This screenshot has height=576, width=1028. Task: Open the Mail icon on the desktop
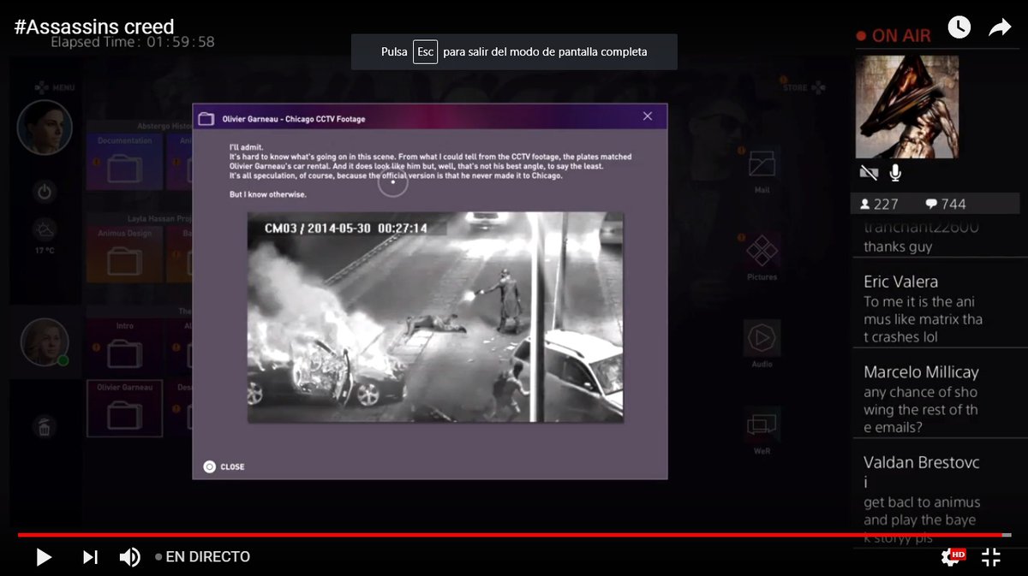[762, 169]
